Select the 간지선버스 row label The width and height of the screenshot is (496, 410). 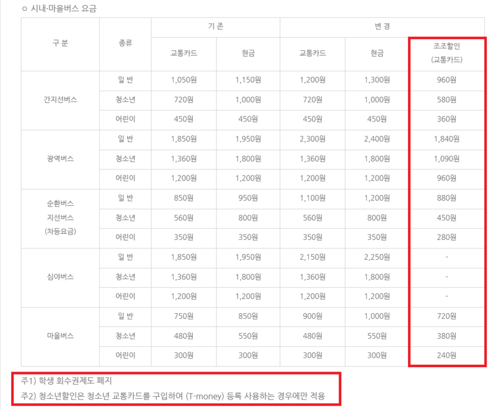coord(60,100)
